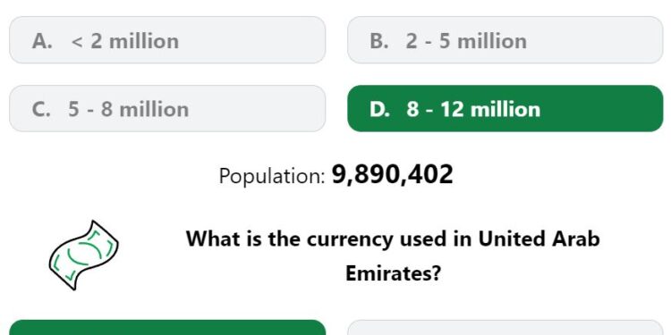The height and width of the screenshot is (335, 671).
Task: Select answer A, less than 2 million
Action: point(167,39)
